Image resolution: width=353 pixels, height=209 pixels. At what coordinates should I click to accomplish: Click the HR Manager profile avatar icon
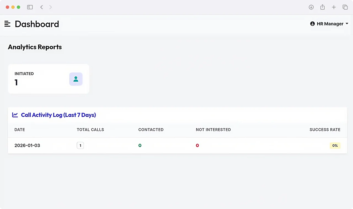312,24
